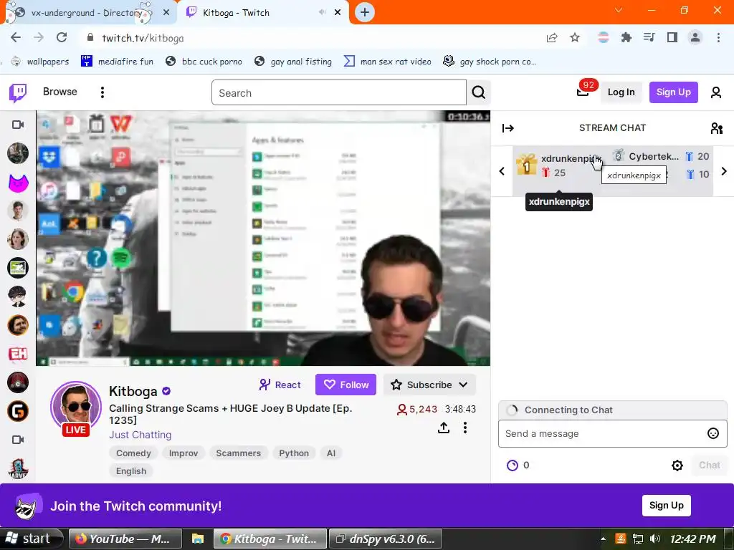Image resolution: width=734 pixels, height=550 pixels.
Task: Click xdrunkenpigx top gifter entry
Action: point(561,165)
